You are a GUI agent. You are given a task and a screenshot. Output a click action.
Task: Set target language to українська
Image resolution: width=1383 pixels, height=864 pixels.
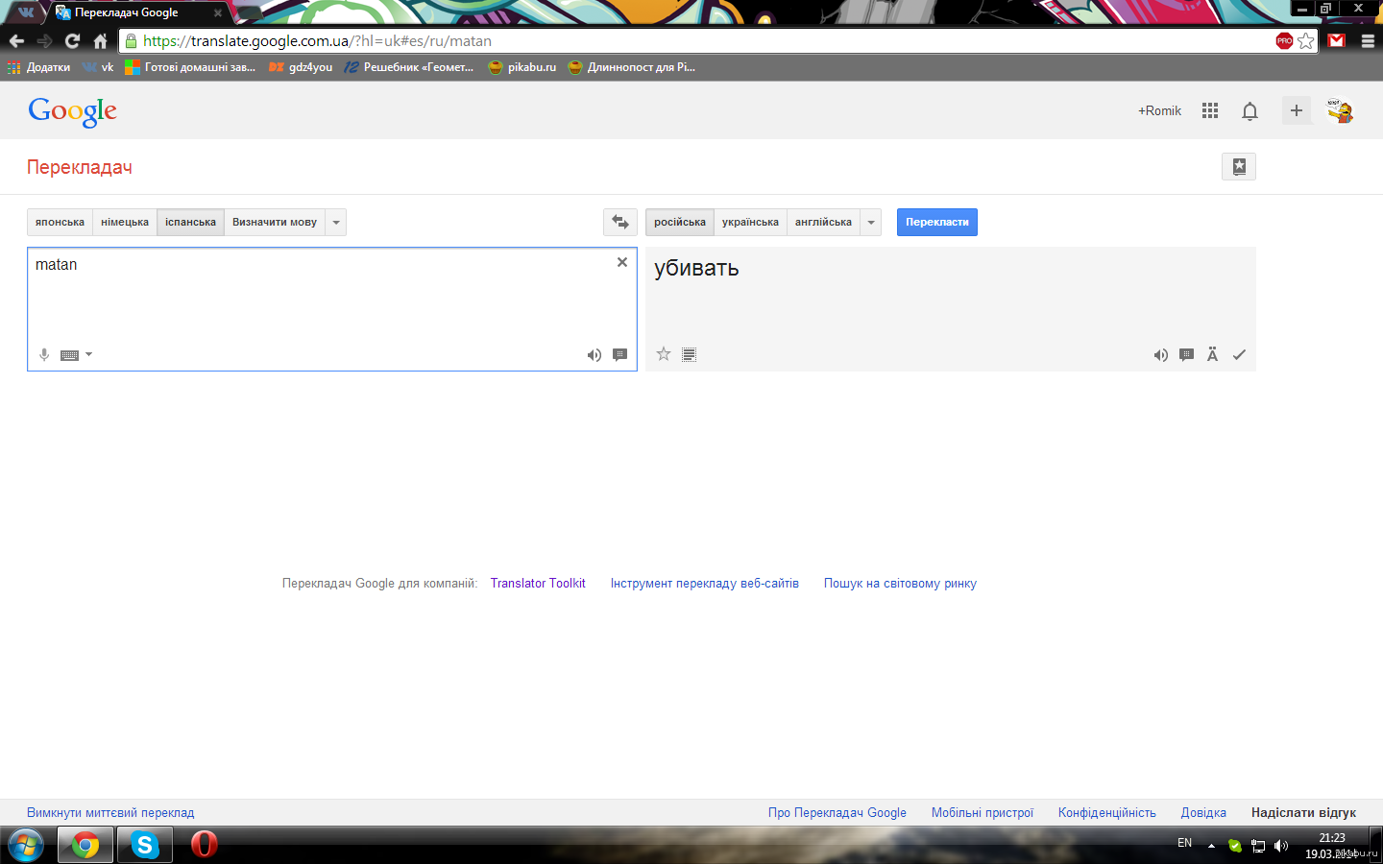(750, 222)
